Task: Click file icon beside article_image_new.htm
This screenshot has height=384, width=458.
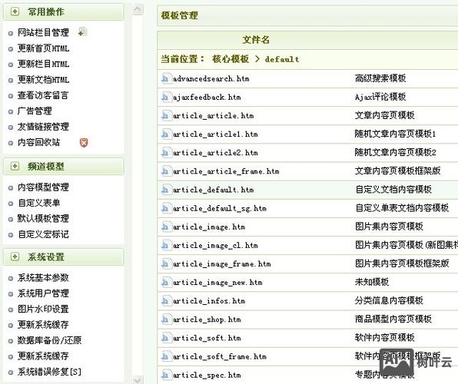Action: (x=166, y=283)
